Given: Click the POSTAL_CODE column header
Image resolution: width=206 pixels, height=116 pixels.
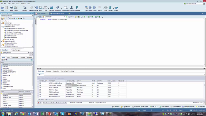Looking at the screenshot, I should pyautogui.click(x=112, y=81).
